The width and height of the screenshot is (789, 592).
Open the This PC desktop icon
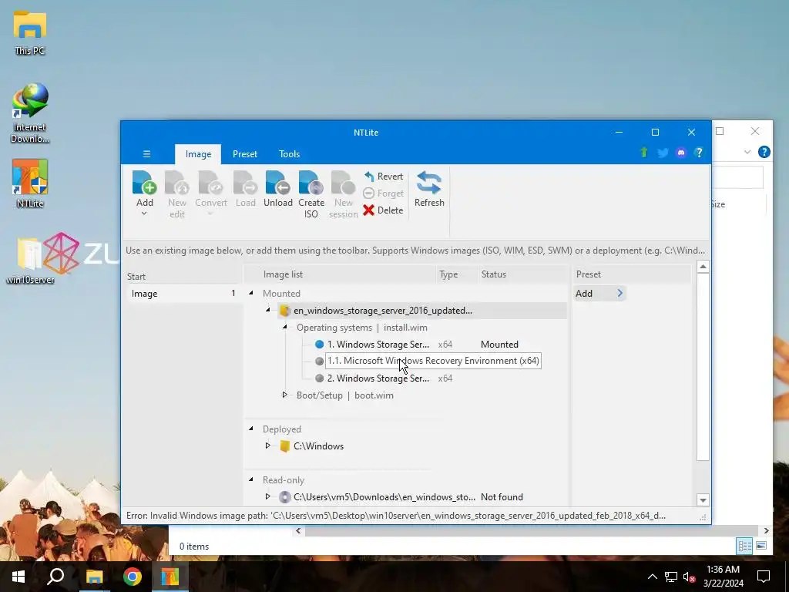tap(30, 32)
